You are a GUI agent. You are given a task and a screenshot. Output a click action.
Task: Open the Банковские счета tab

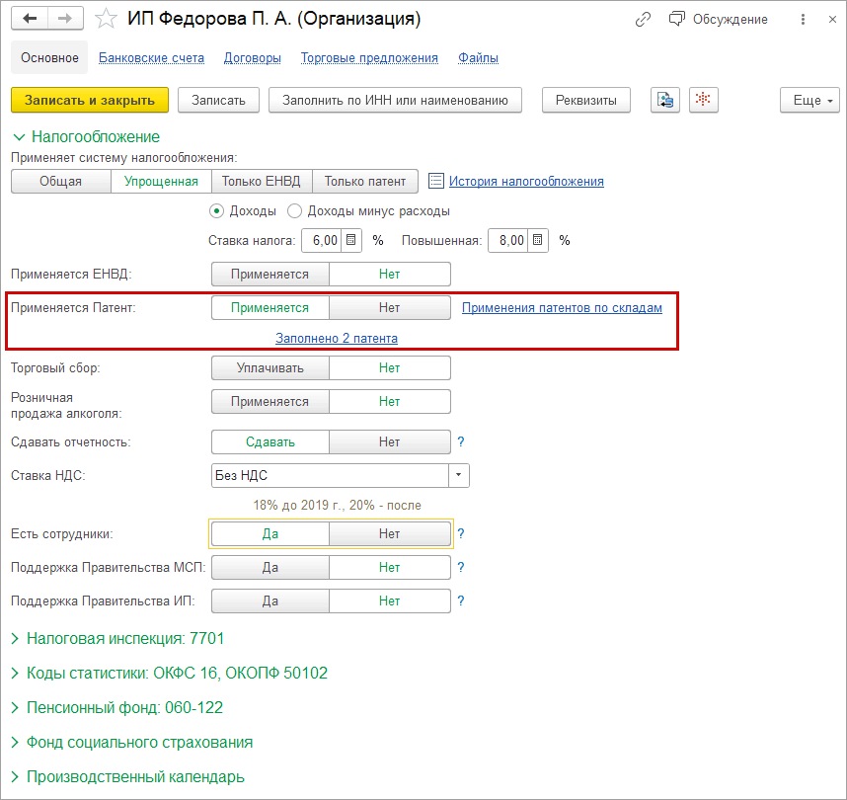[x=151, y=58]
